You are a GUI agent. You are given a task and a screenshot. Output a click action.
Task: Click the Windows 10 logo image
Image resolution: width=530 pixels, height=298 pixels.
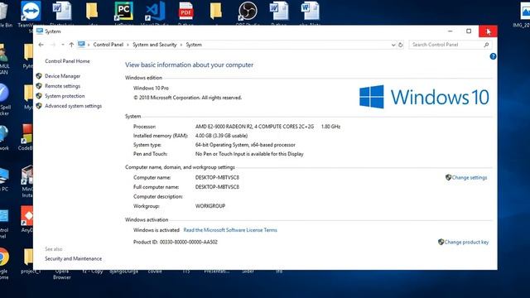tap(424, 97)
